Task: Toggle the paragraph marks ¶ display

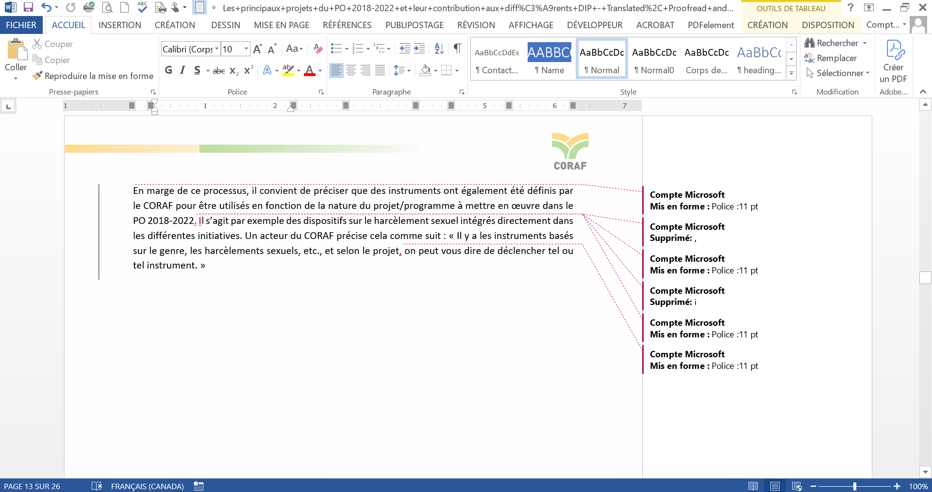Action: coord(457,48)
